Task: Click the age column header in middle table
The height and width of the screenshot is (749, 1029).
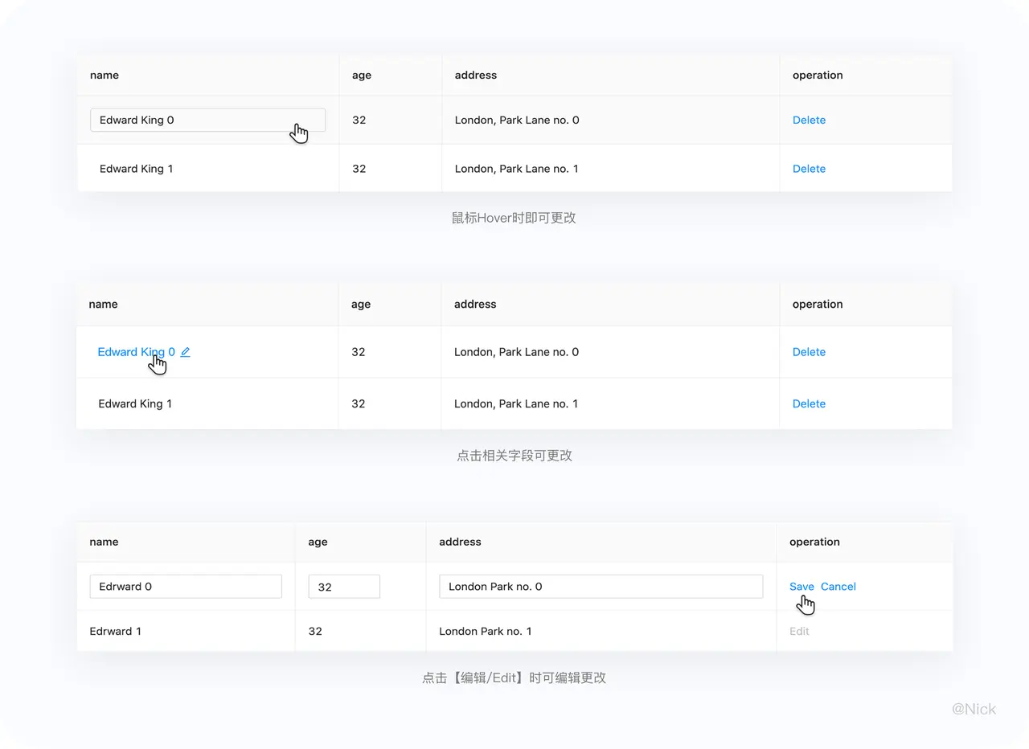Action: pos(361,304)
